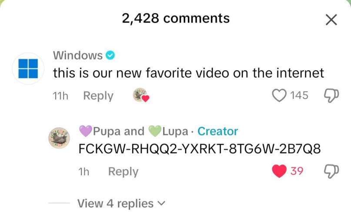Viewport: 351px width, 220px height.
Task: Expand View 4 replies
Action: pos(121,204)
